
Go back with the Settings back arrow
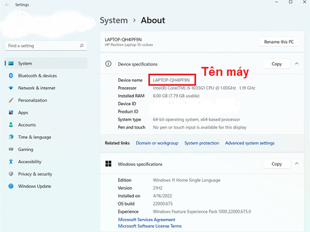click(x=7, y=5)
